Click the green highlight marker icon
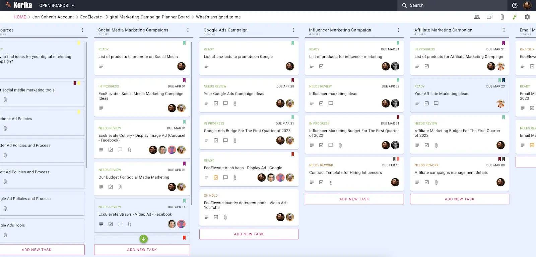This screenshot has width=536, height=257. click(515, 17)
